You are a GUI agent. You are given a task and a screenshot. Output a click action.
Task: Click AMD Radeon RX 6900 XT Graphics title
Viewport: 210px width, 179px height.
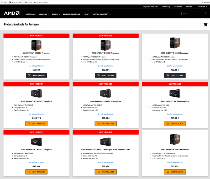(x=36, y=101)
